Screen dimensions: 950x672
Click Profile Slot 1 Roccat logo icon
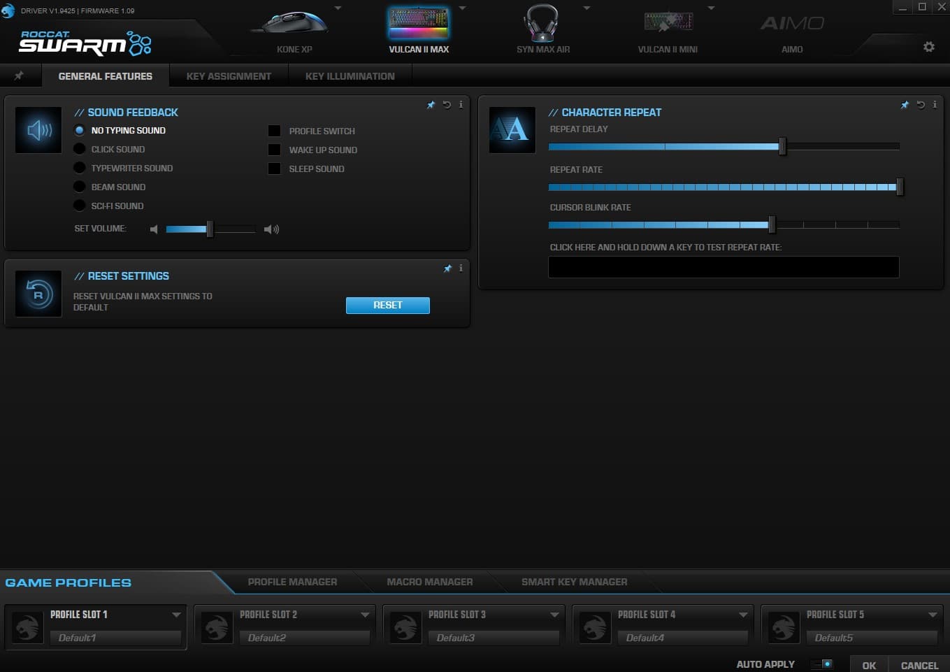(x=28, y=627)
